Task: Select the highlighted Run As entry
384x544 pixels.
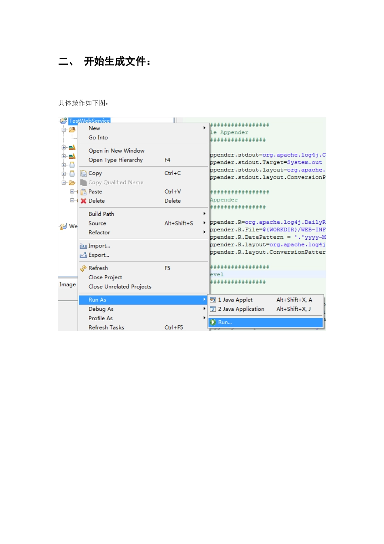Action: (143, 300)
